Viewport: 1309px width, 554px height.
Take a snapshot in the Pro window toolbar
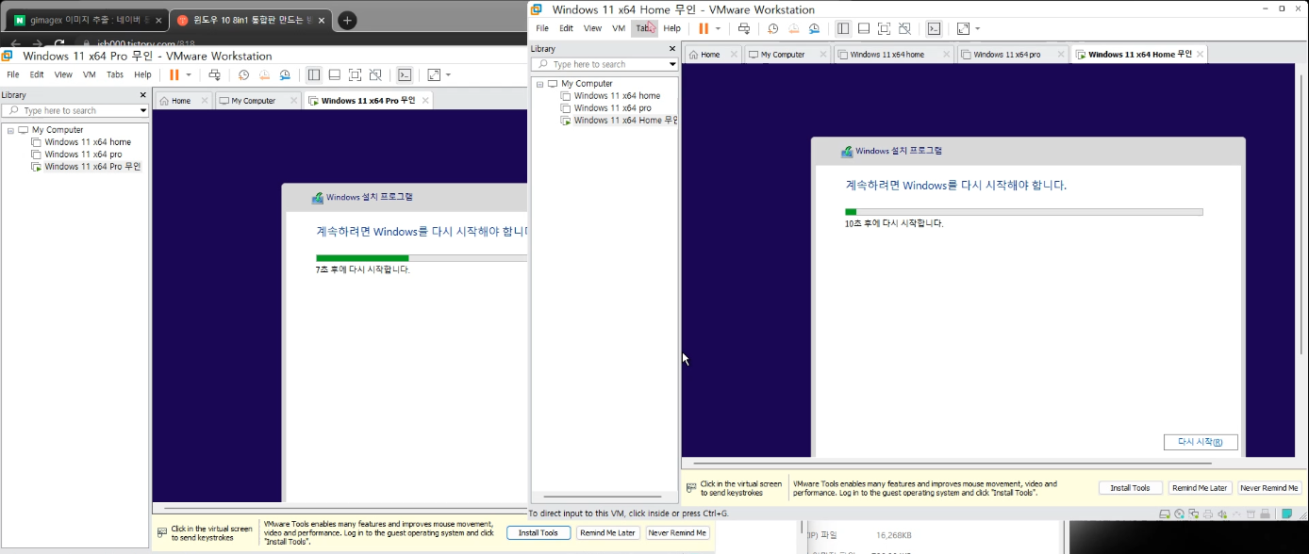click(244, 74)
